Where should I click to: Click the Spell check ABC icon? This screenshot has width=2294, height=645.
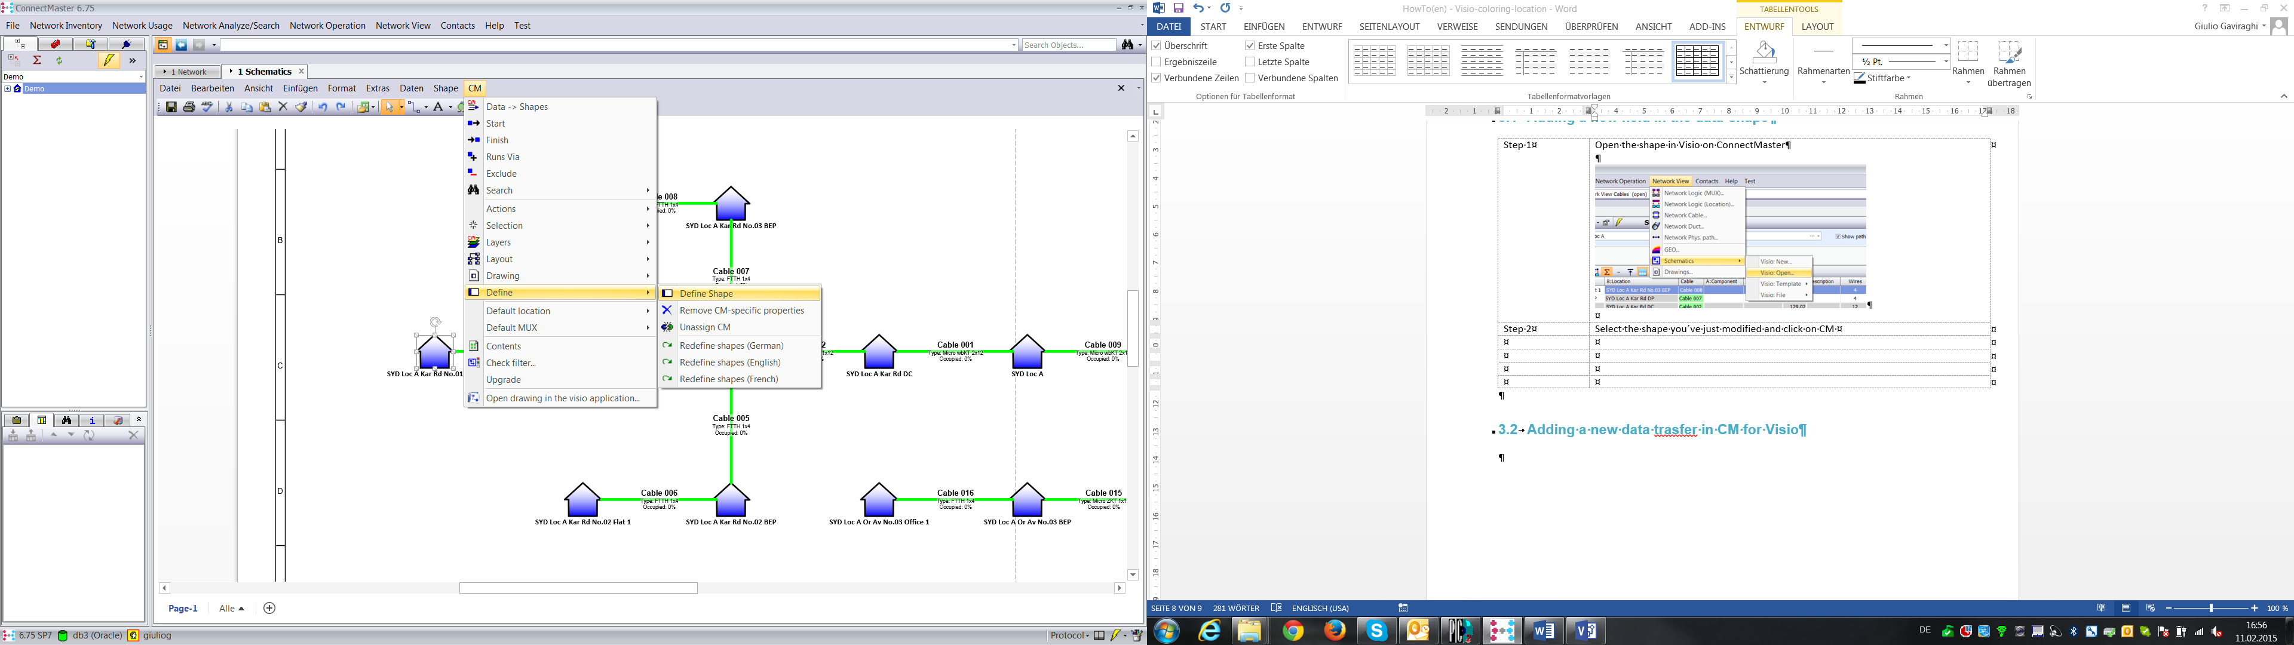coord(207,107)
